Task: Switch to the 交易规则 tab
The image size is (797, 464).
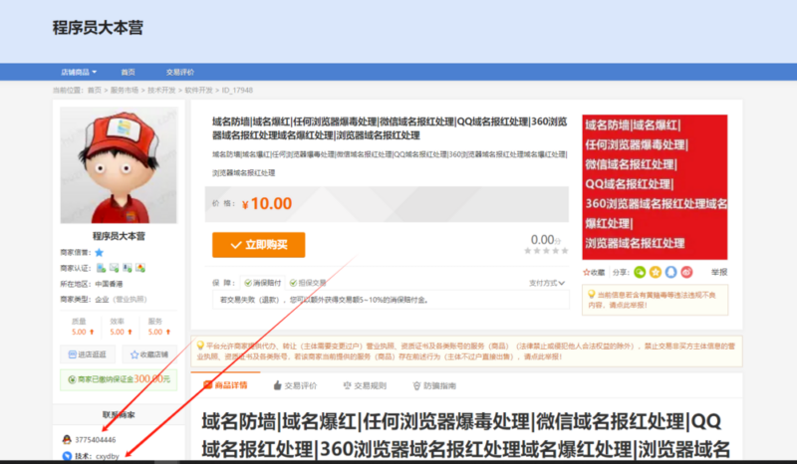Action: coord(365,385)
